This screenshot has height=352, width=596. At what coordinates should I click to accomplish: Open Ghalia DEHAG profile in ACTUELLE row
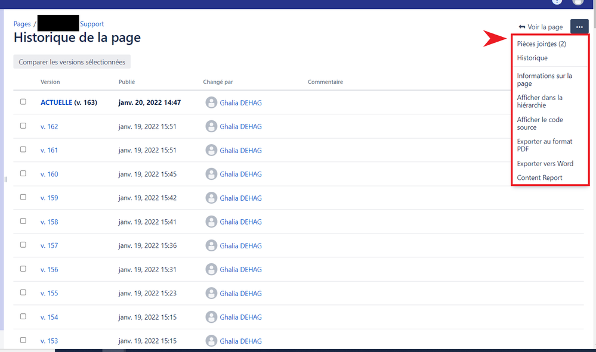point(240,103)
